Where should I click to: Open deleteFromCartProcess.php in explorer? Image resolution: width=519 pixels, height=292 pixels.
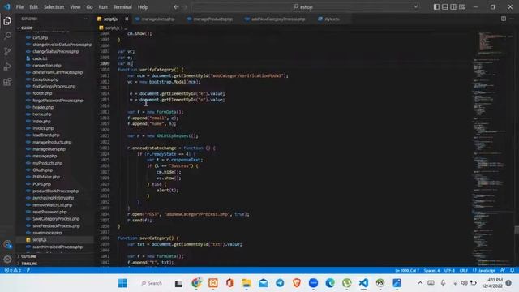click(58, 72)
